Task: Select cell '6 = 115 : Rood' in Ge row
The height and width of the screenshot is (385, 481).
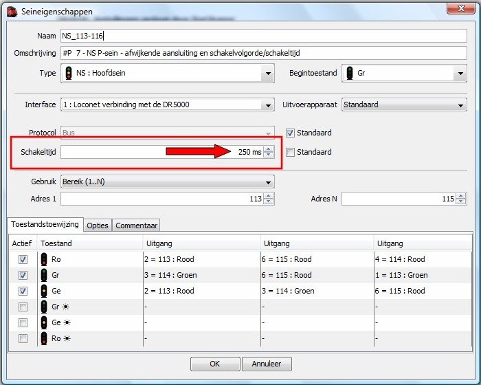Action: tap(423, 291)
